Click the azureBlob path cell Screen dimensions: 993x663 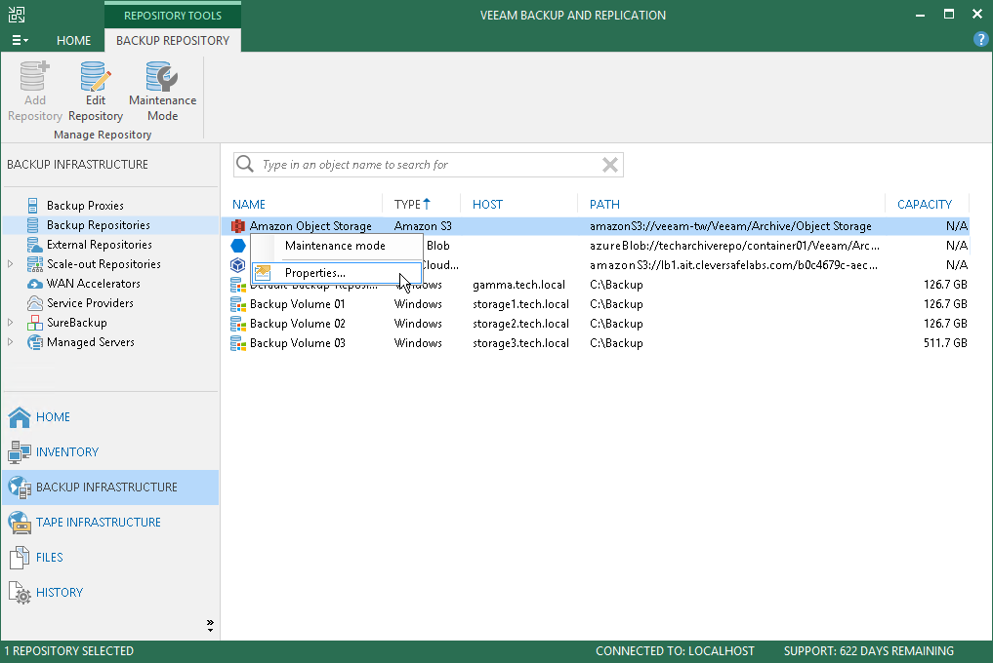[x=734, y=246]
